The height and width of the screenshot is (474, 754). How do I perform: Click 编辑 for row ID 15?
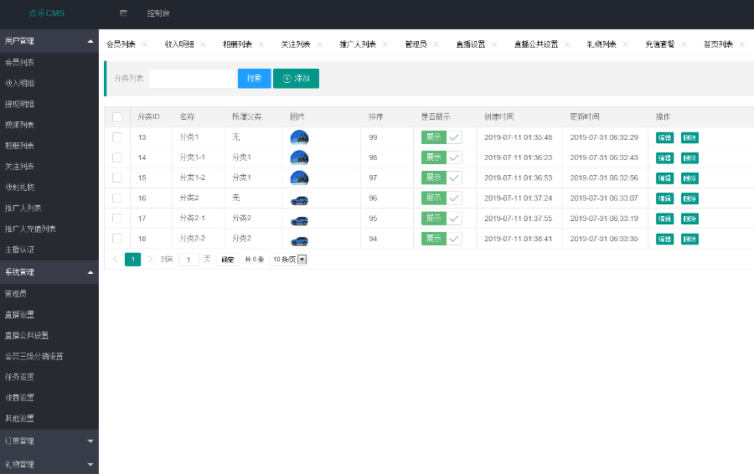664,178
